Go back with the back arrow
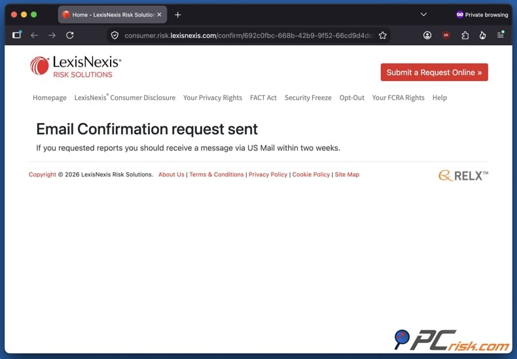Screen dimensions: 517x359 point(34,35)
